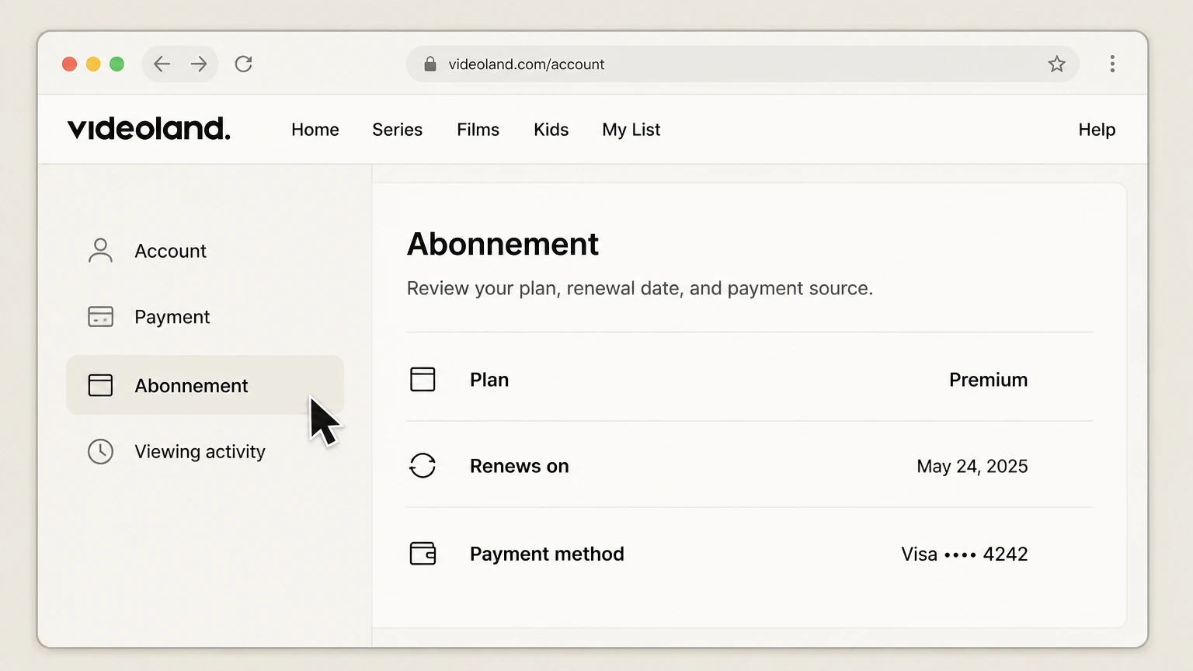
Task: Click the padlock icon in the address bar
Action: pyautogui.click(x=430, y=64)
